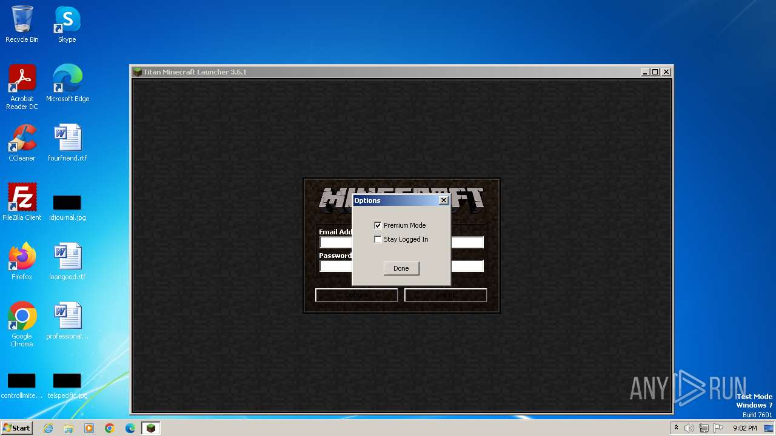Select the loangood.rtf desktop file
The height and width of the screenshot is (436, 776).
coord(67,262)
